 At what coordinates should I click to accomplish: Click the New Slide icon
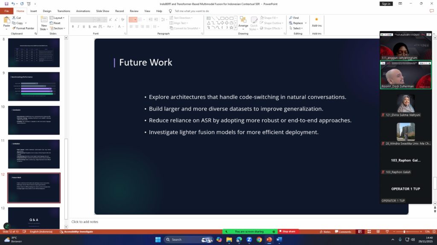pyautogui.click(x=44, y=21)
